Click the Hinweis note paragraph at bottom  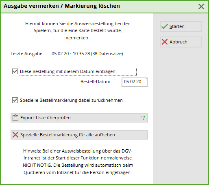[x=78, y=162]
